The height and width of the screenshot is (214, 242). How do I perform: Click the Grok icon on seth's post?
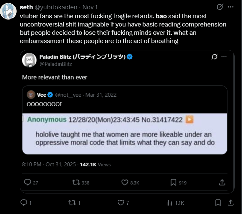(x=219, y=7)
